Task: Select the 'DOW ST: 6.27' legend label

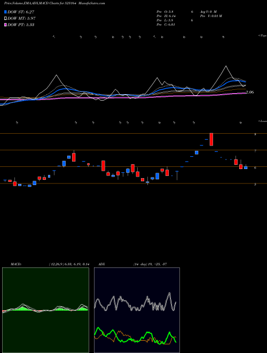Action: 21,12
